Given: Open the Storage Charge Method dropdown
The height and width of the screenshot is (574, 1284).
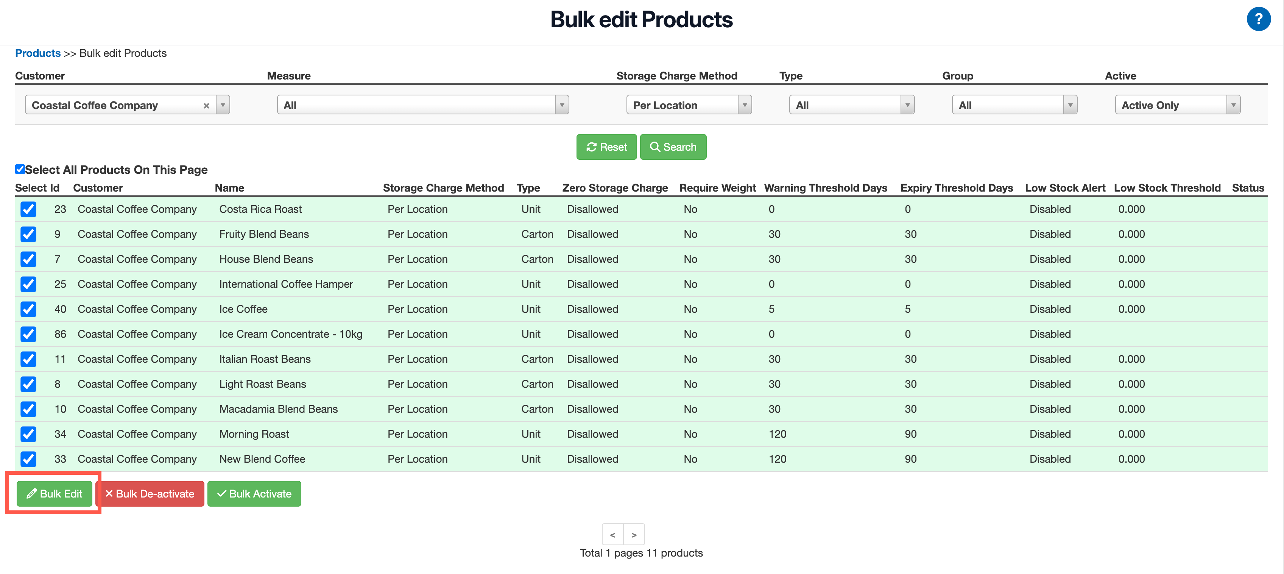Looking at the screenshot, I should click(x=744, y=105).
